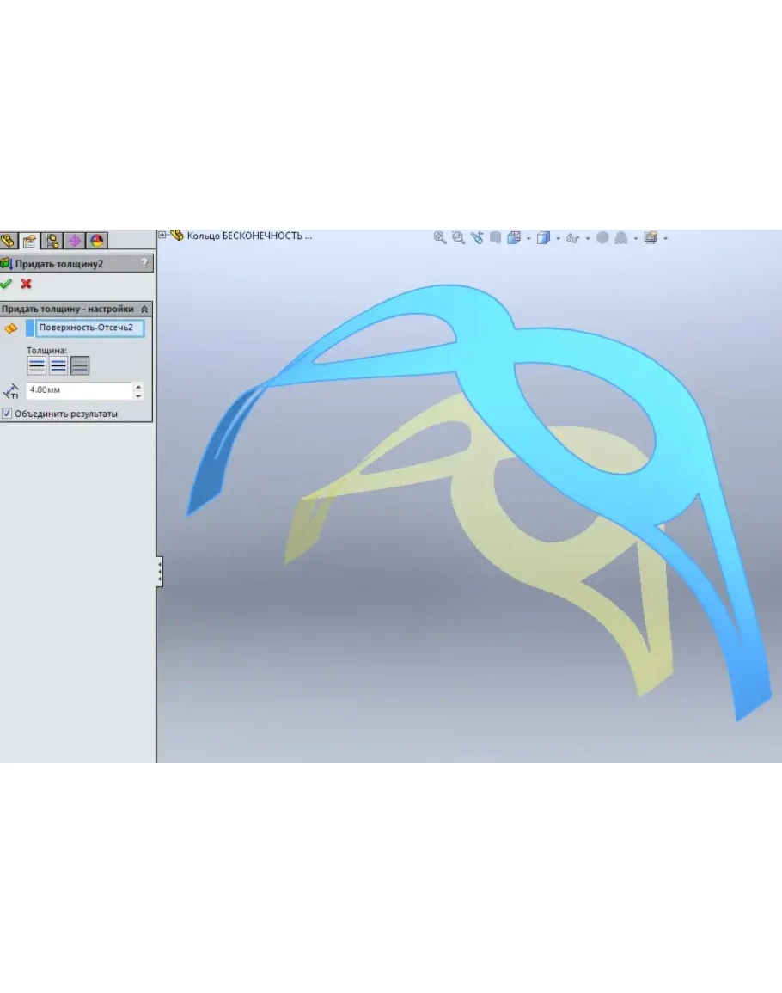The height and width of the screenshot is (993, 782).
Task: Select thicken side one option
Action: 36,366
